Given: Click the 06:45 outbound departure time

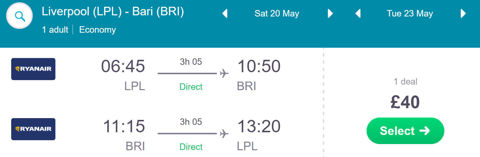Looking at the screenshot, I should click(x=123, y=66).
